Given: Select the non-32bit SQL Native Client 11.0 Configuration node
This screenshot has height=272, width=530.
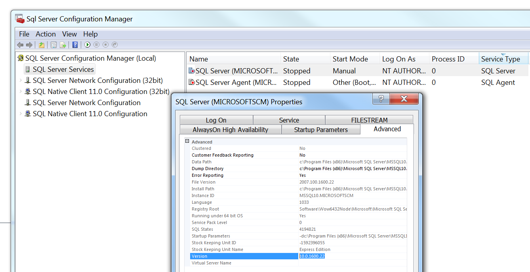Looking at the screenshot, I should pyautogui.click(x=90, y=114).
